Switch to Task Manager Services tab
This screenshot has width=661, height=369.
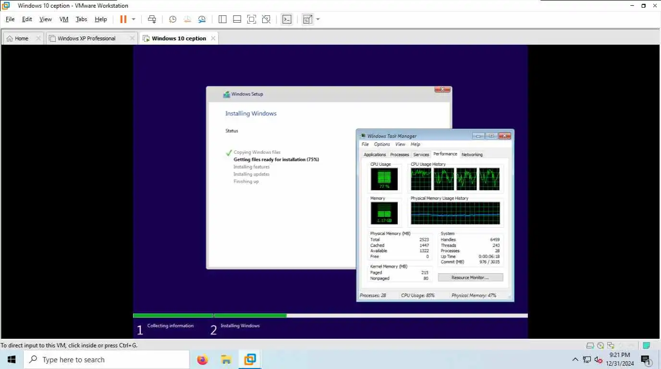click(x=421, y=155)
